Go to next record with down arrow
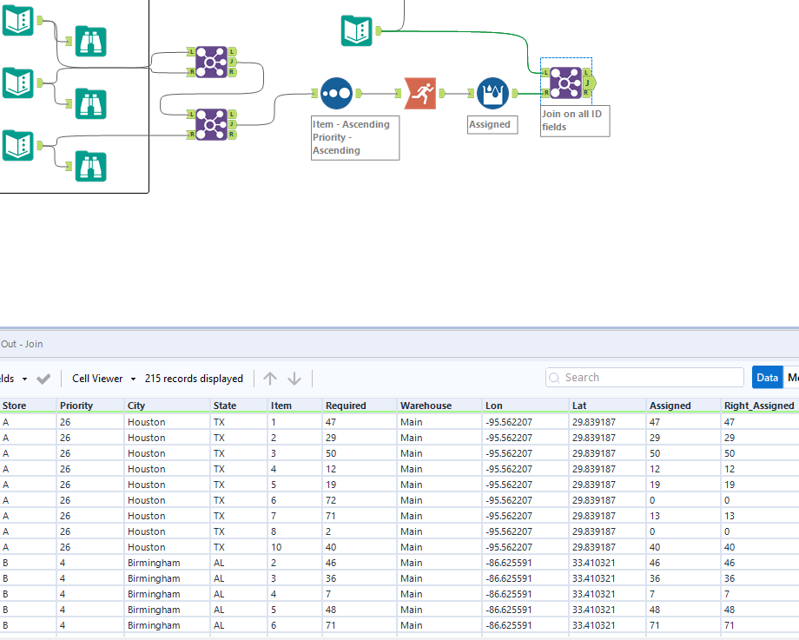Screen dimensions: 799x640 (294, 379)
